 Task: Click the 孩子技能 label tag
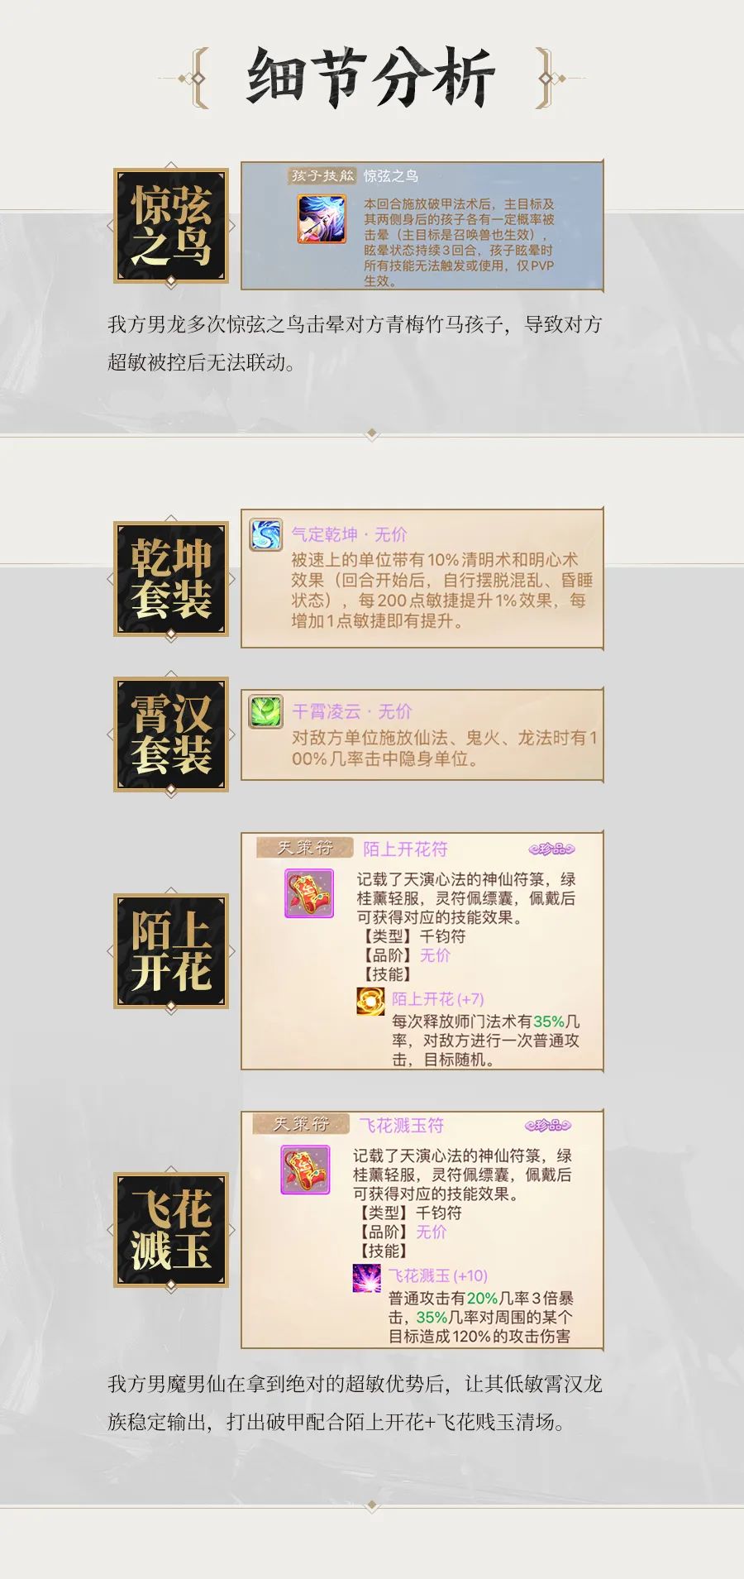pyautogui.click(x=322, y=175)
